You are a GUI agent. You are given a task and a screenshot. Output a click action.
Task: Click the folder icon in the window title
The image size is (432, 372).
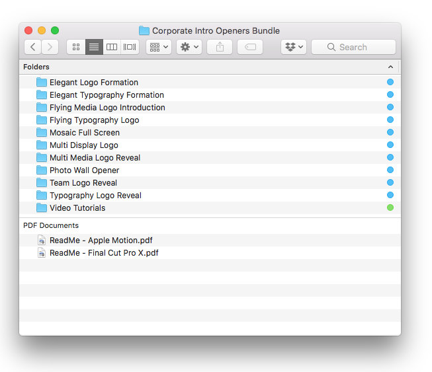click(144, 30)
